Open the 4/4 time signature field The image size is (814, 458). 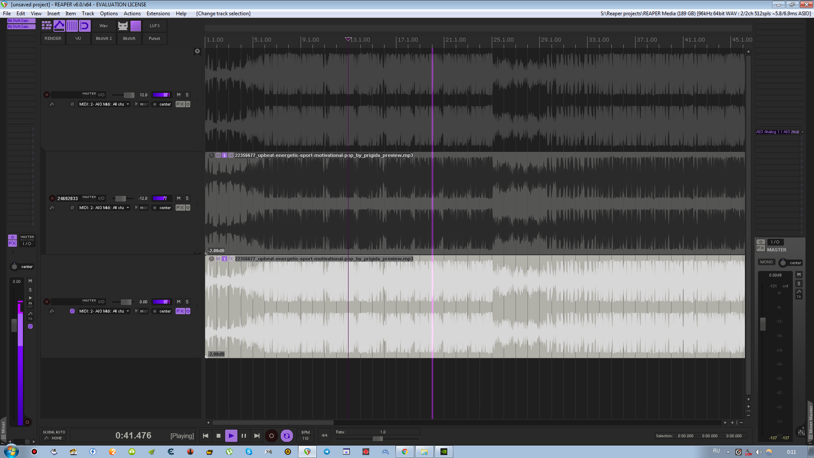(x=324, y=436)
